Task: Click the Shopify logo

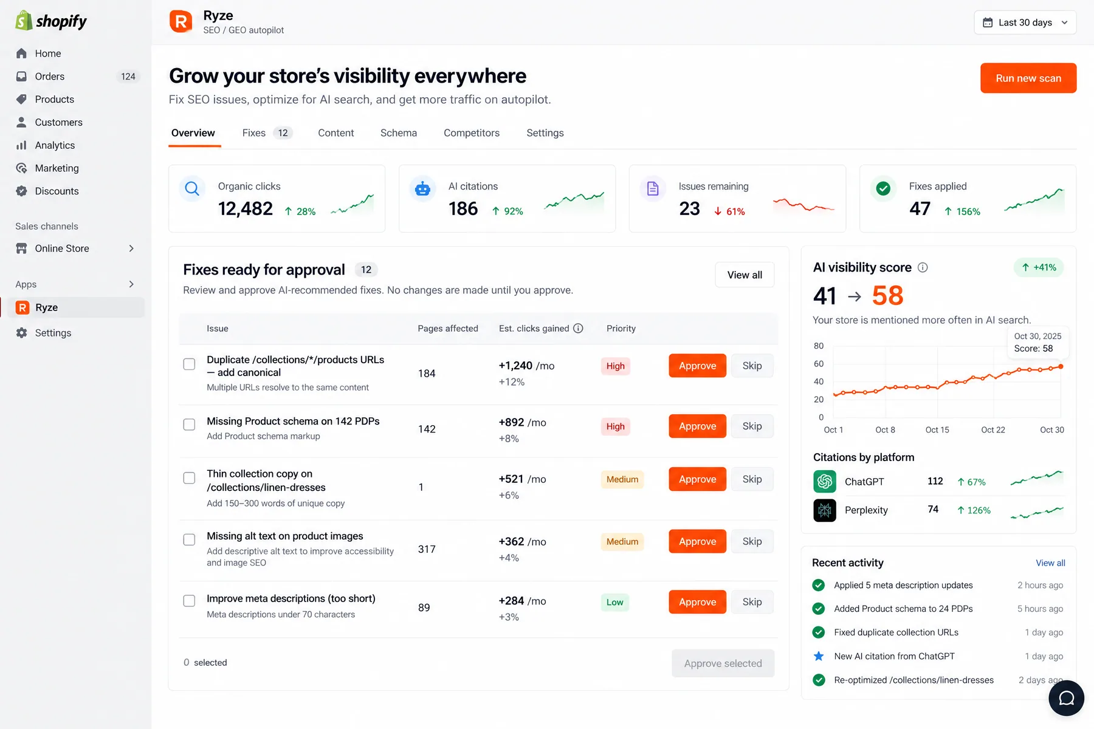Action: click(51, 21)
